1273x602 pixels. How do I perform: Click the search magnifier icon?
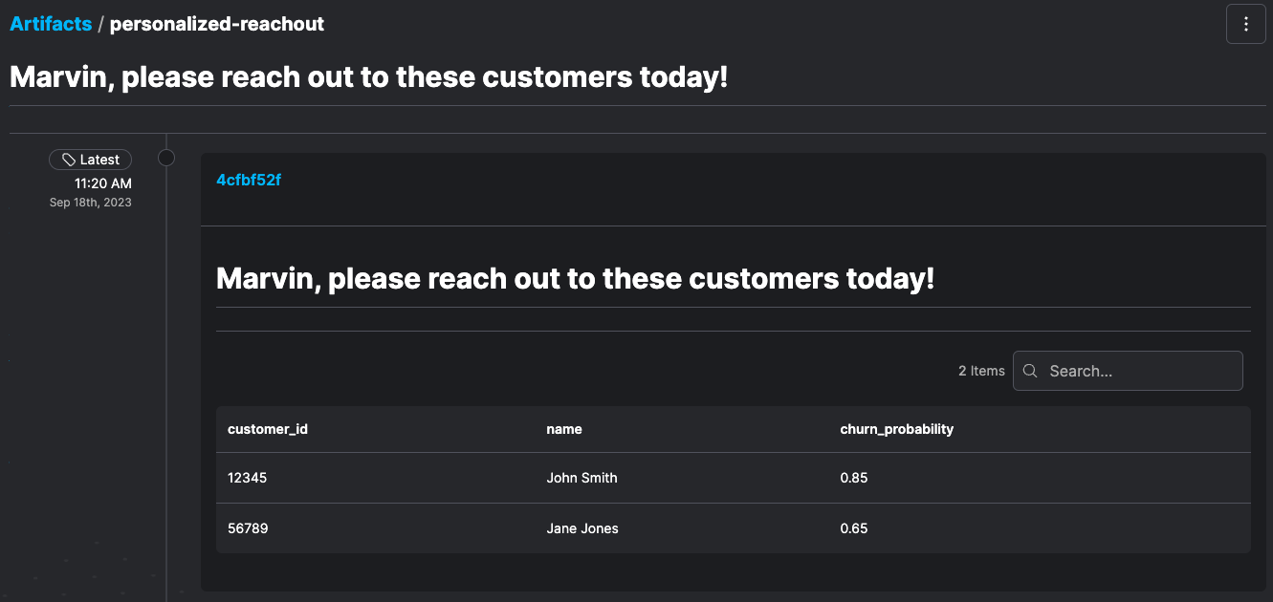pos(1029,371)
